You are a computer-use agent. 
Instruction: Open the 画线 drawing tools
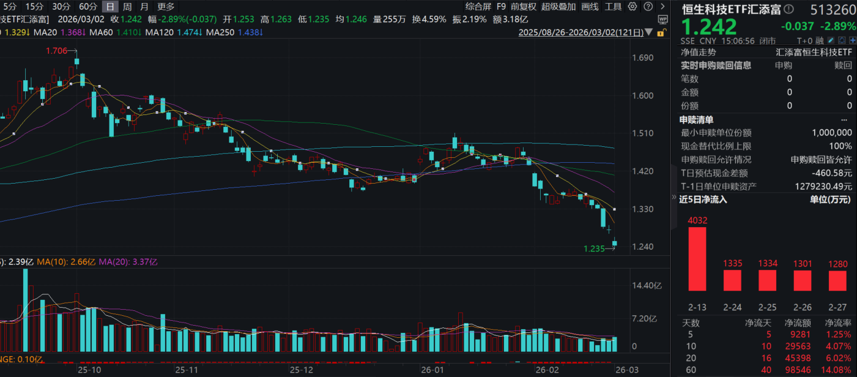[x=590, y=7]
